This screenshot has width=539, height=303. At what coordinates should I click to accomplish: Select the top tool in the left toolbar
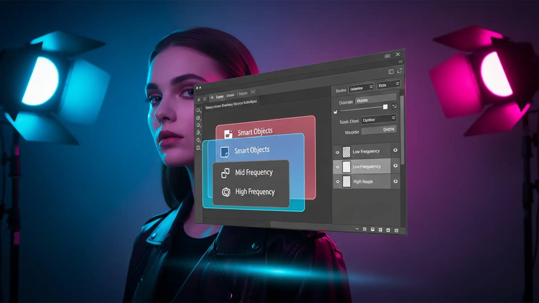click(198, 109)
